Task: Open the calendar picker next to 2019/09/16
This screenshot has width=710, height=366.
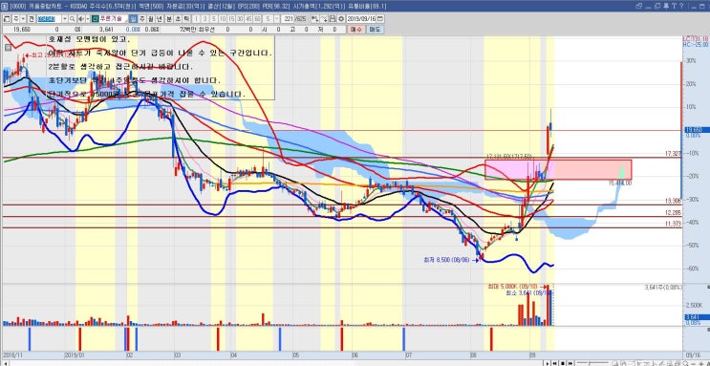Action: click(380, 19)
